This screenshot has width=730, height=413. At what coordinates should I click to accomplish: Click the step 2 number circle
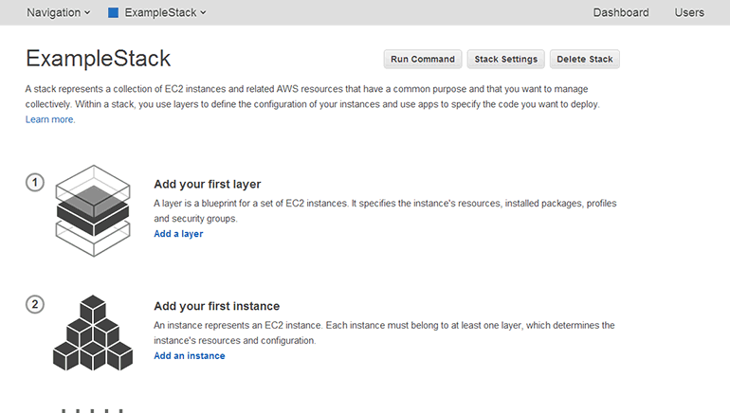coord(35,304)
